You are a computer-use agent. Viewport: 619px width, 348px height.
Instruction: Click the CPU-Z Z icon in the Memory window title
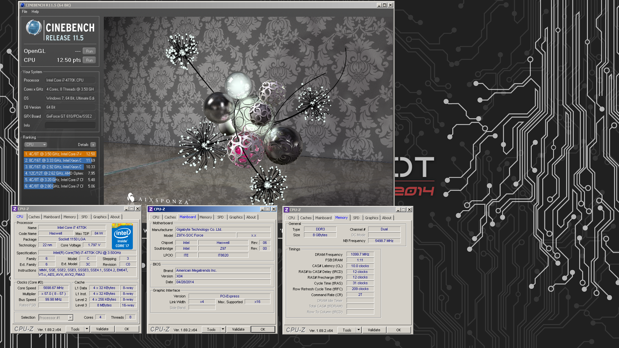pyautogui.click(x=286, y=210)
